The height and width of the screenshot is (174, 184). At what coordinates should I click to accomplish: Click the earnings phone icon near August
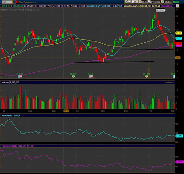click(20, 76)
